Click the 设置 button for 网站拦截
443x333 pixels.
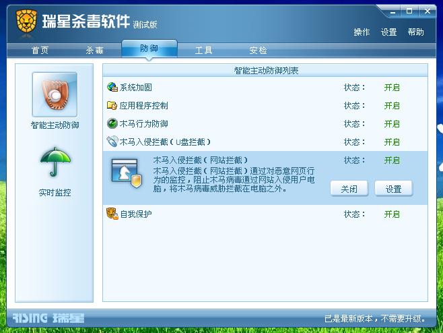(394, 189)
